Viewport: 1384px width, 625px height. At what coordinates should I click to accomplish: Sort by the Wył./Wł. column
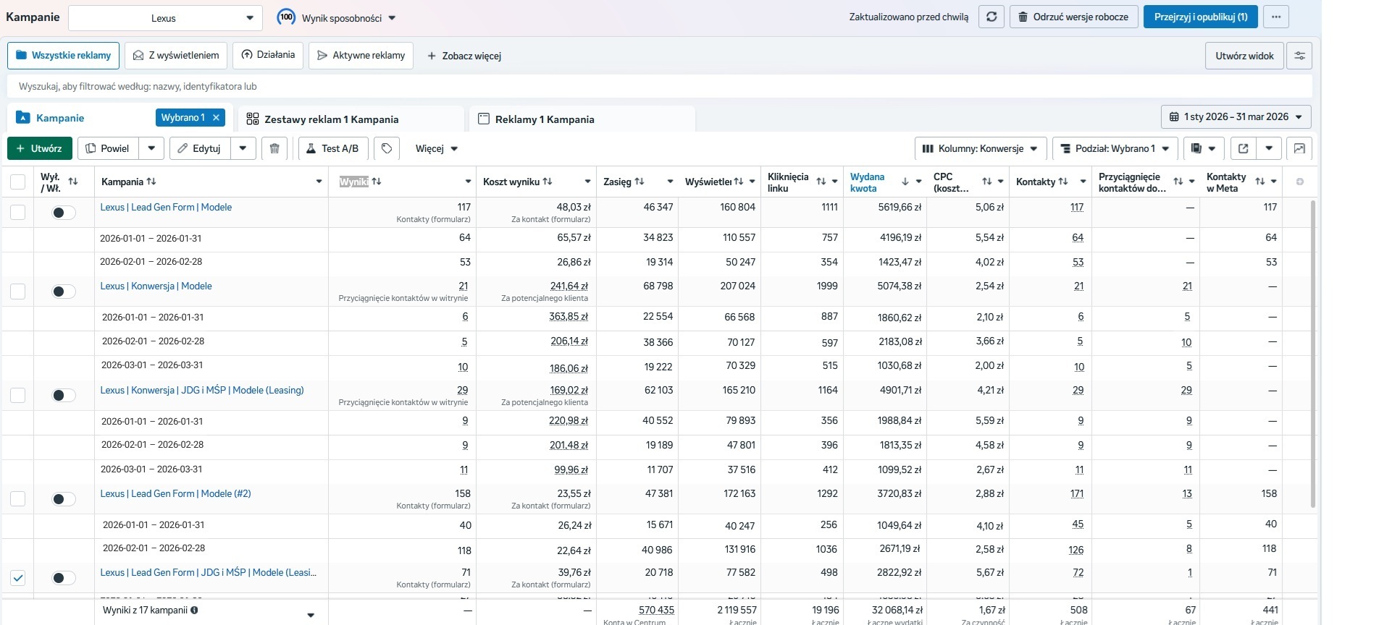(73, 182)
